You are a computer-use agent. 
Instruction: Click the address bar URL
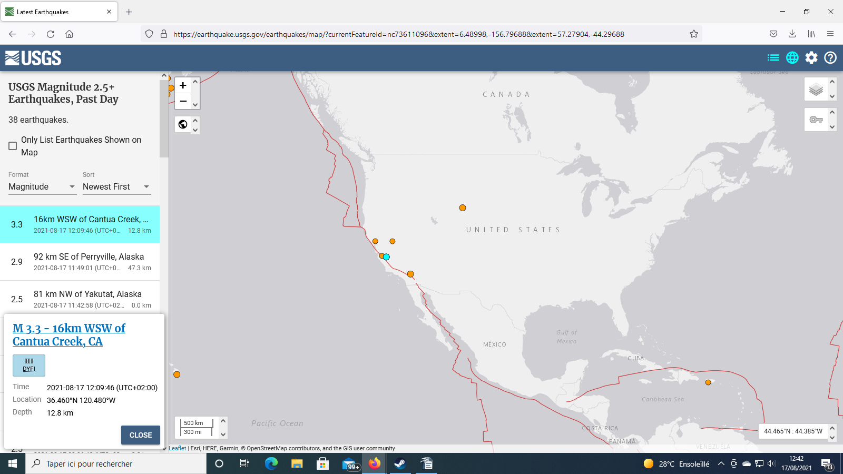[398, 34]
